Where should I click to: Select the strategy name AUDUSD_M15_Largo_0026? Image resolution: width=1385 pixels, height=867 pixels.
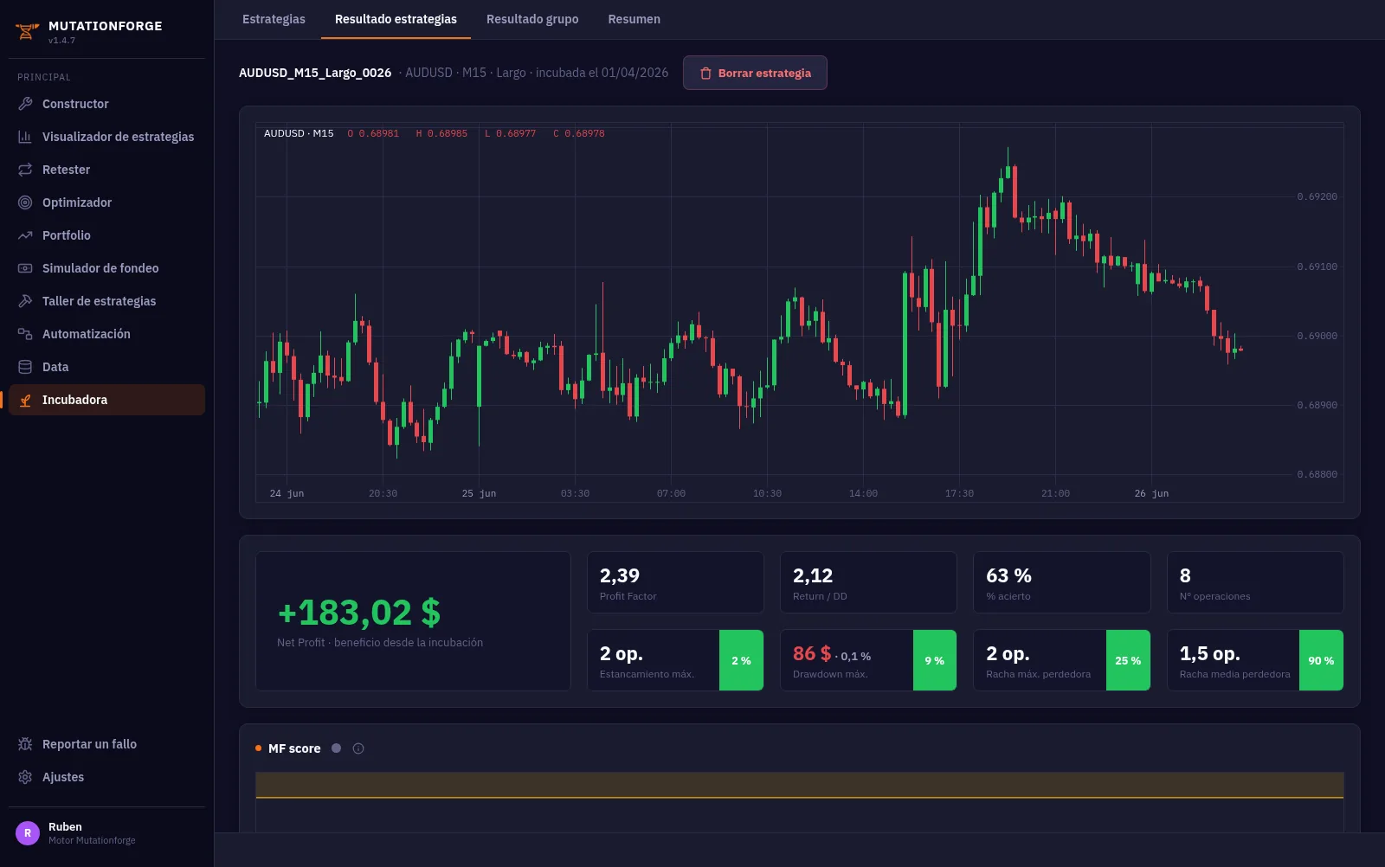point(315,73)
